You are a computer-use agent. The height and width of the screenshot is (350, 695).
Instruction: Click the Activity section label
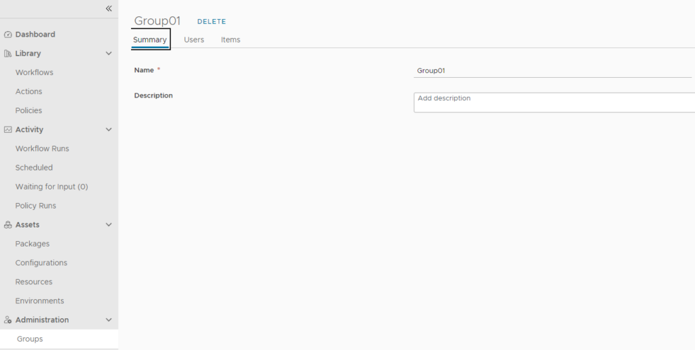click(29, 129)
